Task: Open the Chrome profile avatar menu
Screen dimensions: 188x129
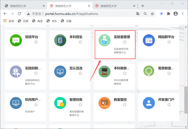Action: coord(176,14)
